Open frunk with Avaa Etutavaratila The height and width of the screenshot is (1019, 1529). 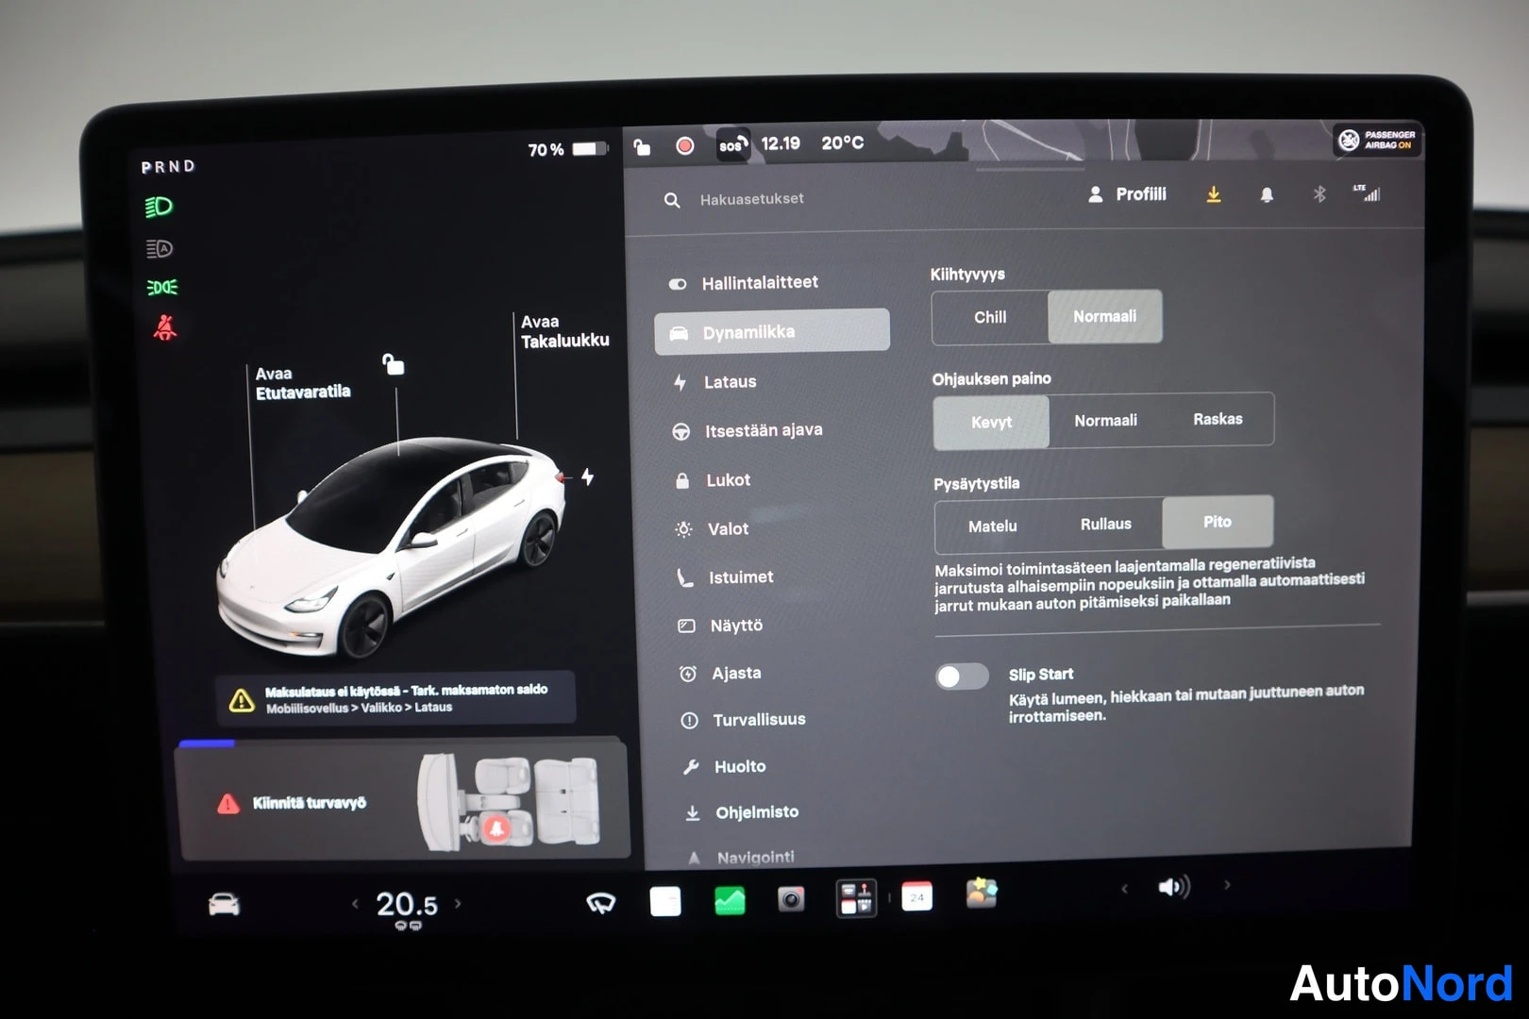302,383
